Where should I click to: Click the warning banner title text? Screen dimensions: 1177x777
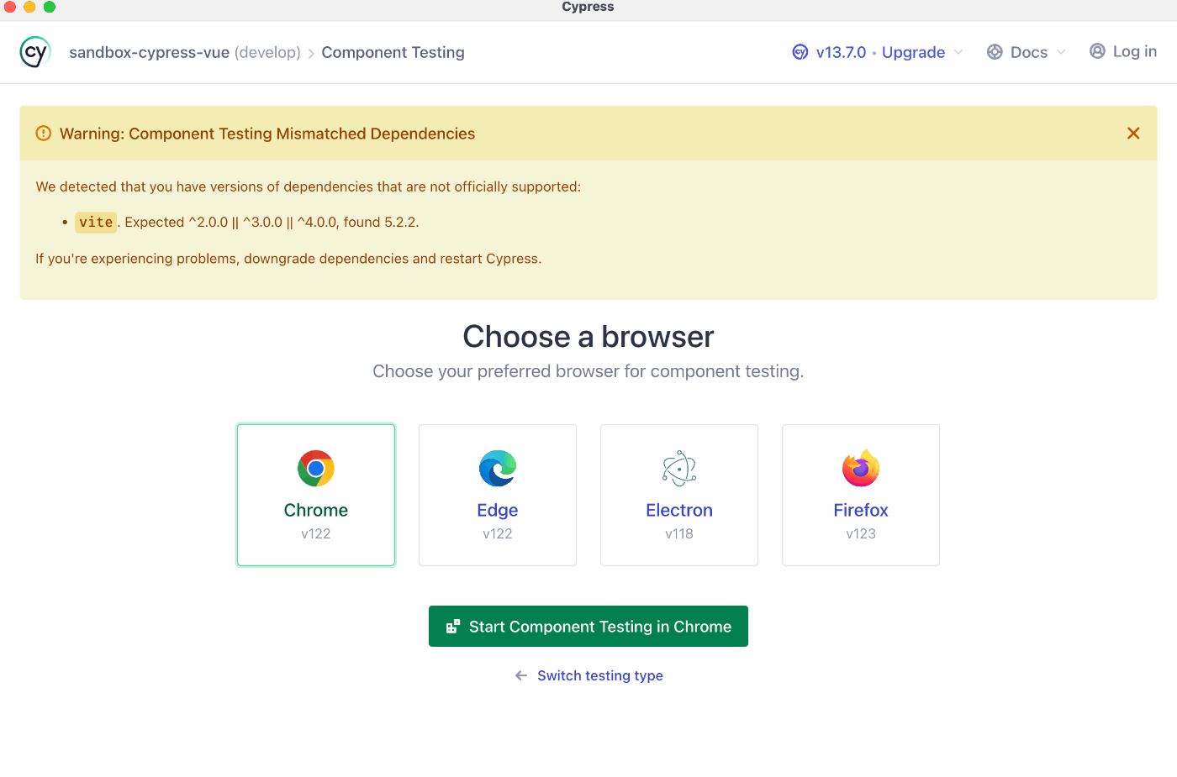click(x=267, y=134)
